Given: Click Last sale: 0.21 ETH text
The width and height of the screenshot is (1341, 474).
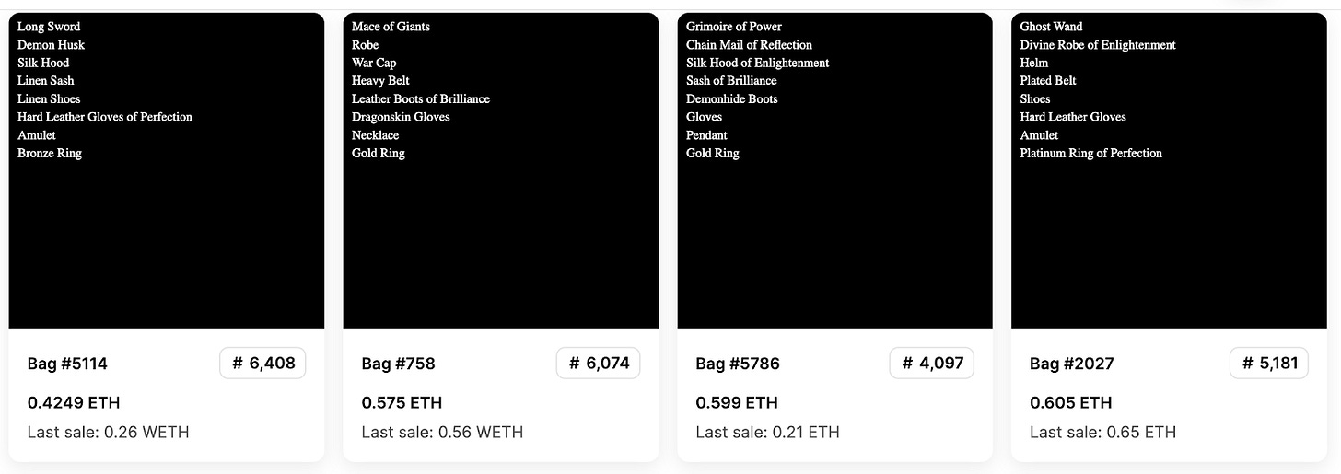Looking at the screenshot, I should tap(767, 432).
